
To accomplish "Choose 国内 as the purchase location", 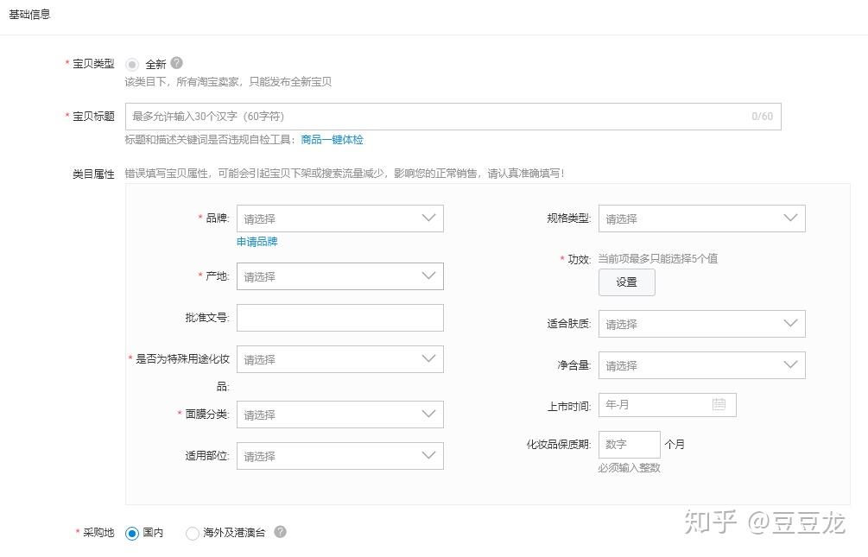I will (x=130, y=533).
